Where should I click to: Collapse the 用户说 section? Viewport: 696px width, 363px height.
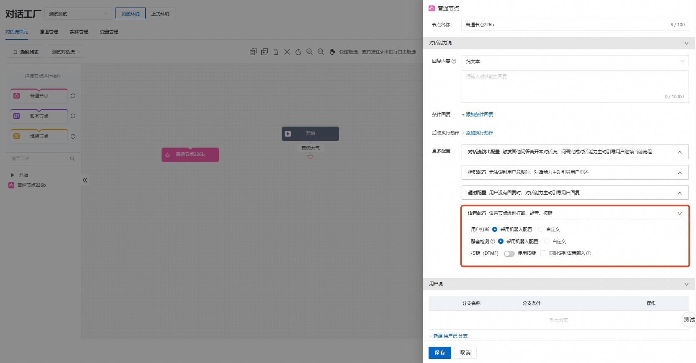point(559,284)
